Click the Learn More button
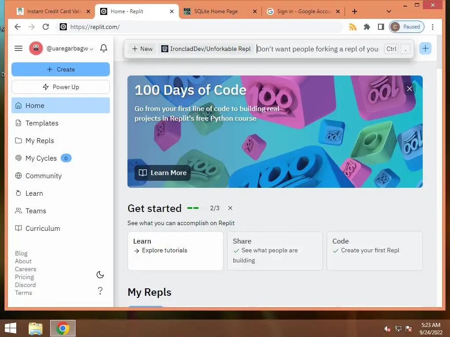Viewport: 450px width, 337px height. [x=163, y=173]
